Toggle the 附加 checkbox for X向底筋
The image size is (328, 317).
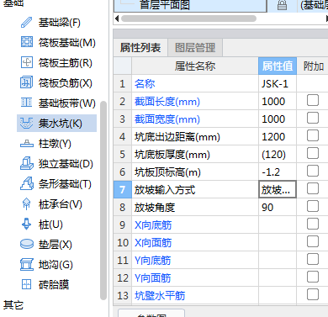tap(313, 224)
